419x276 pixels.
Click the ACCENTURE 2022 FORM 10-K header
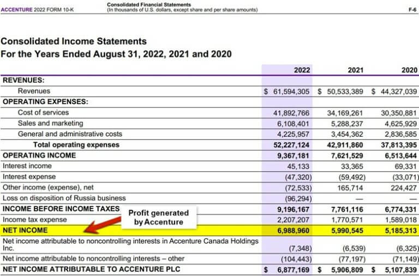[37, 10]
